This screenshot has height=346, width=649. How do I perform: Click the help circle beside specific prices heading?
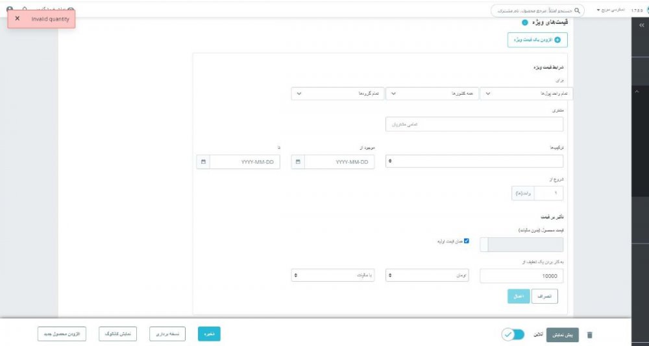pyautogui.click(x=524, y=23)
